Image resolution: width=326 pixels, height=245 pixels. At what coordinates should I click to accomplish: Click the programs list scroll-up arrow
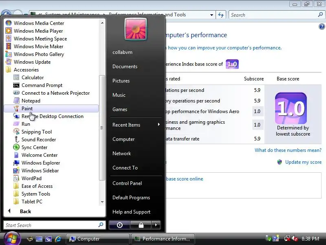[x=102, y=23]
